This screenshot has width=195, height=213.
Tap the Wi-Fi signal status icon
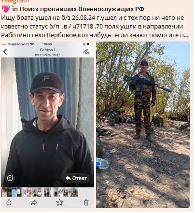(32, 44)
